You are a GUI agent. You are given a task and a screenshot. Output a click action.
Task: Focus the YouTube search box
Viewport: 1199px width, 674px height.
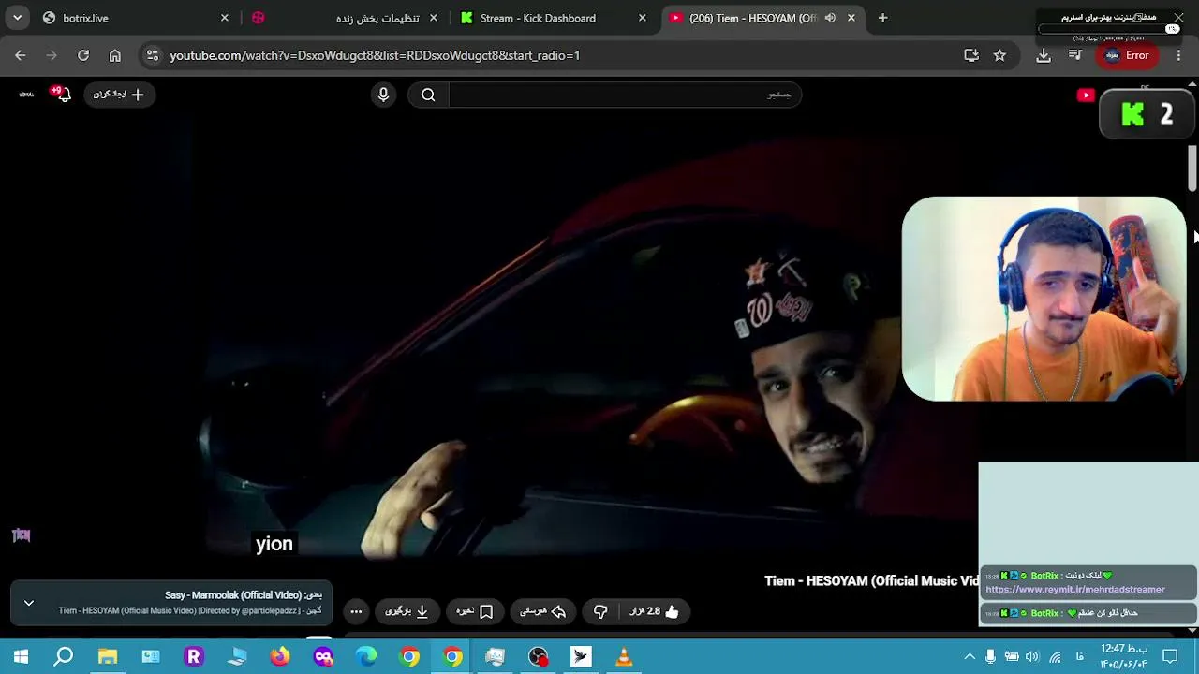click(x=625, y=95)
